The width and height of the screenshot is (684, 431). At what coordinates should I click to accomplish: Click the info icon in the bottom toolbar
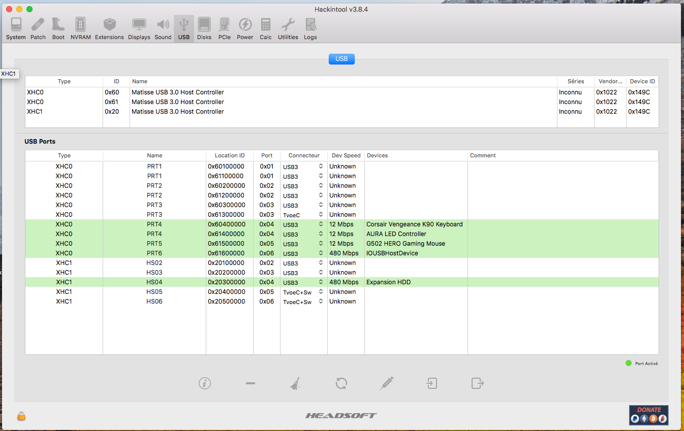[x=205, y=383]
